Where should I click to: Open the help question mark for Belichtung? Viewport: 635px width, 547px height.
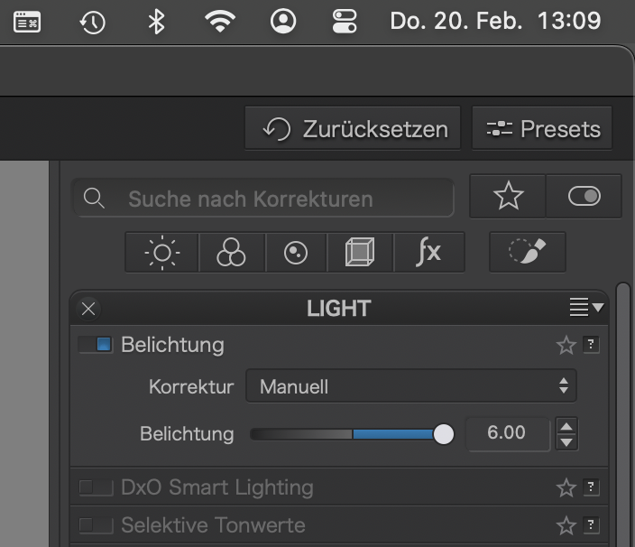coord(591,345)
